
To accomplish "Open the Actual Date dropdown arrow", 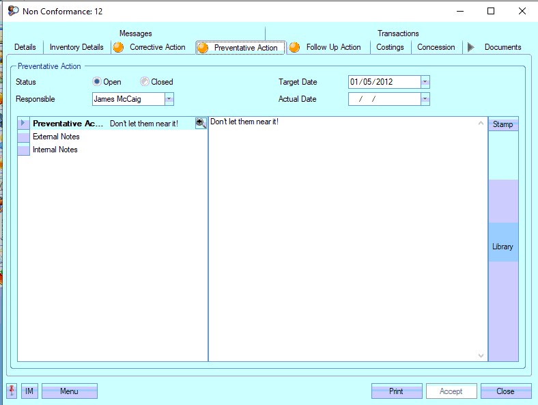I will (x=425, y=100).
